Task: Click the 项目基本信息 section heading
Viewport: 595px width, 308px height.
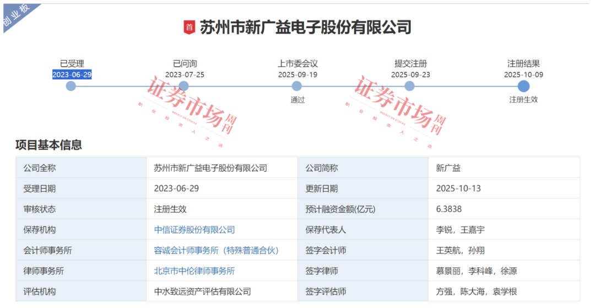Action: pos(48,145)
